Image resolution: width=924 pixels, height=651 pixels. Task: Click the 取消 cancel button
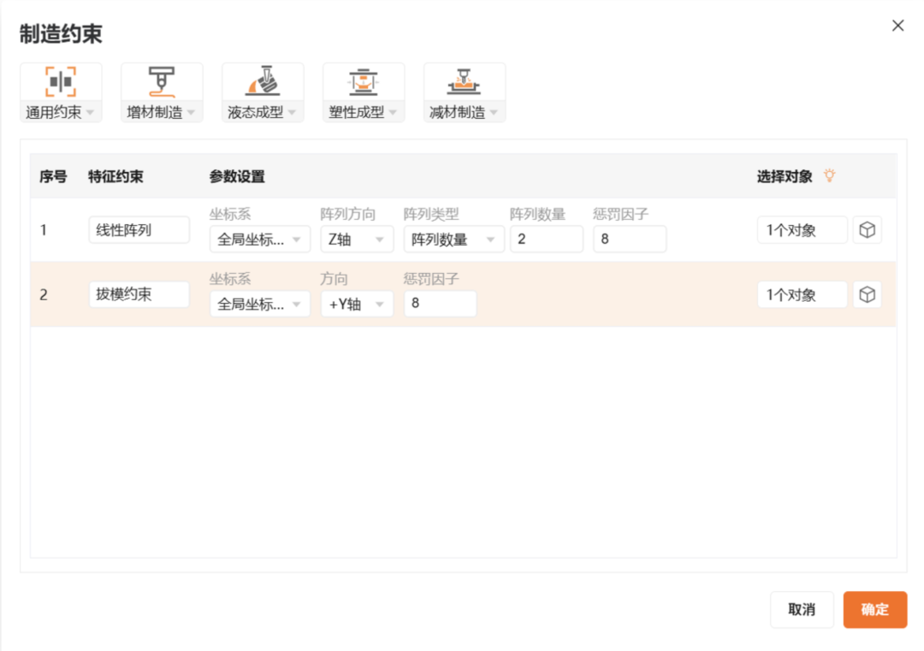(802, 610)
